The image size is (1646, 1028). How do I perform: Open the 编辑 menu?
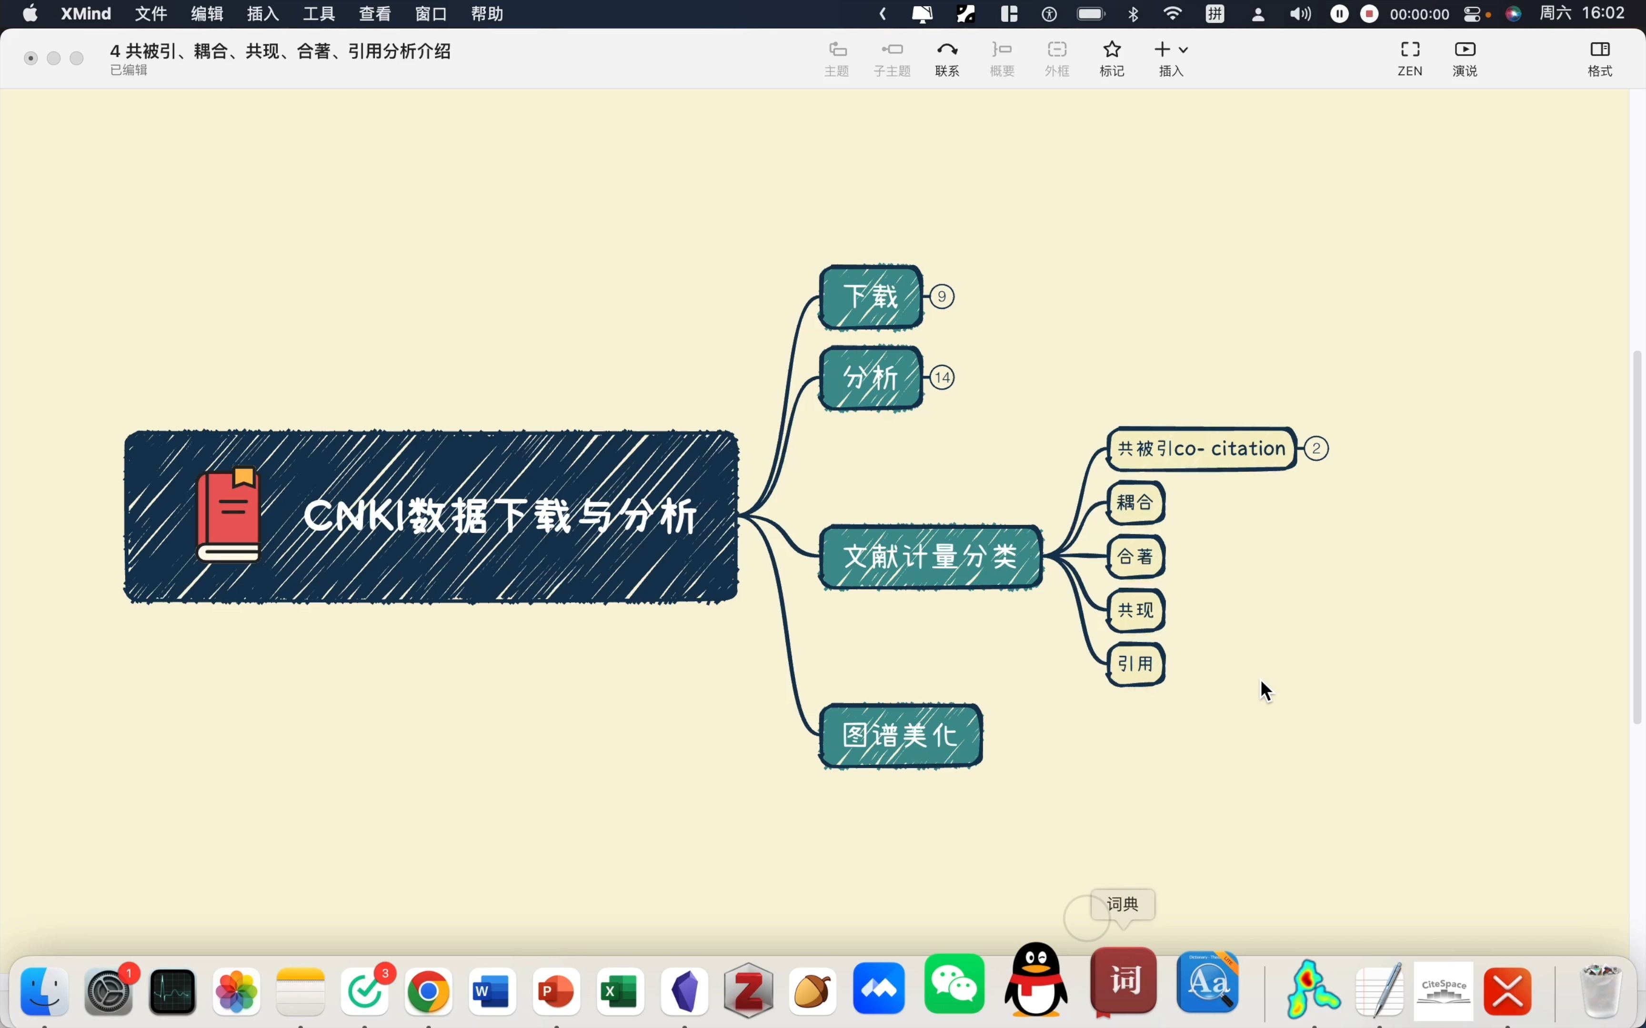pyautogui.click(x=207, y=14)
